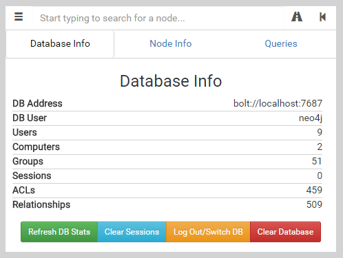The width and height of the screenshot is (343, 258).
Task: Focus the node search input field
Action: coord(158,18)
